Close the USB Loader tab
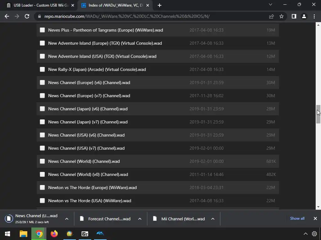Image resolution: width=321 pixels, height=240 pixels. click(x=73, y=5)
